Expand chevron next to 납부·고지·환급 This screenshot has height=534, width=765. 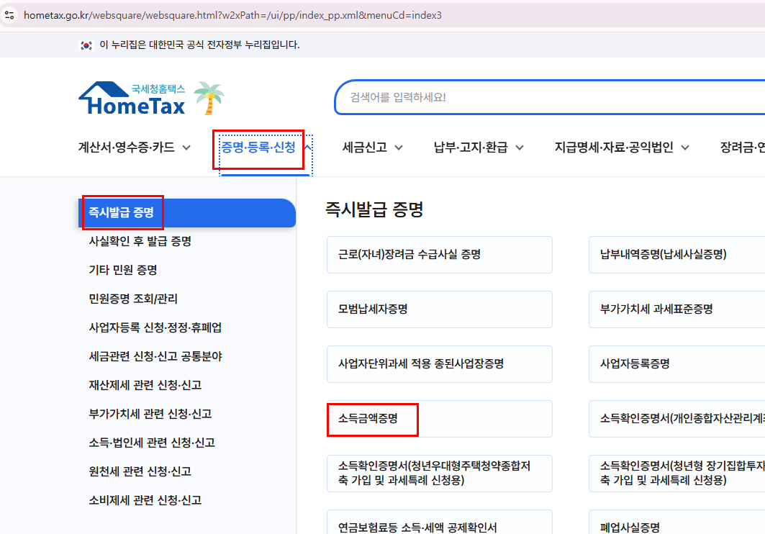[520, 148]
